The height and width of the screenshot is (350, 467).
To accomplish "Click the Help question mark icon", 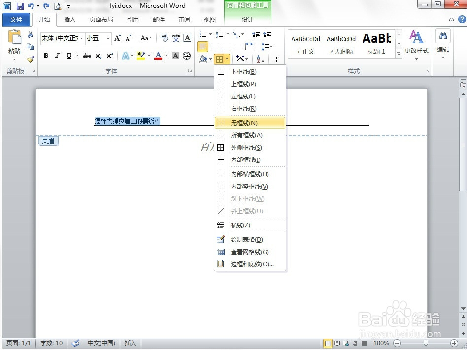I will coord(462,19).
